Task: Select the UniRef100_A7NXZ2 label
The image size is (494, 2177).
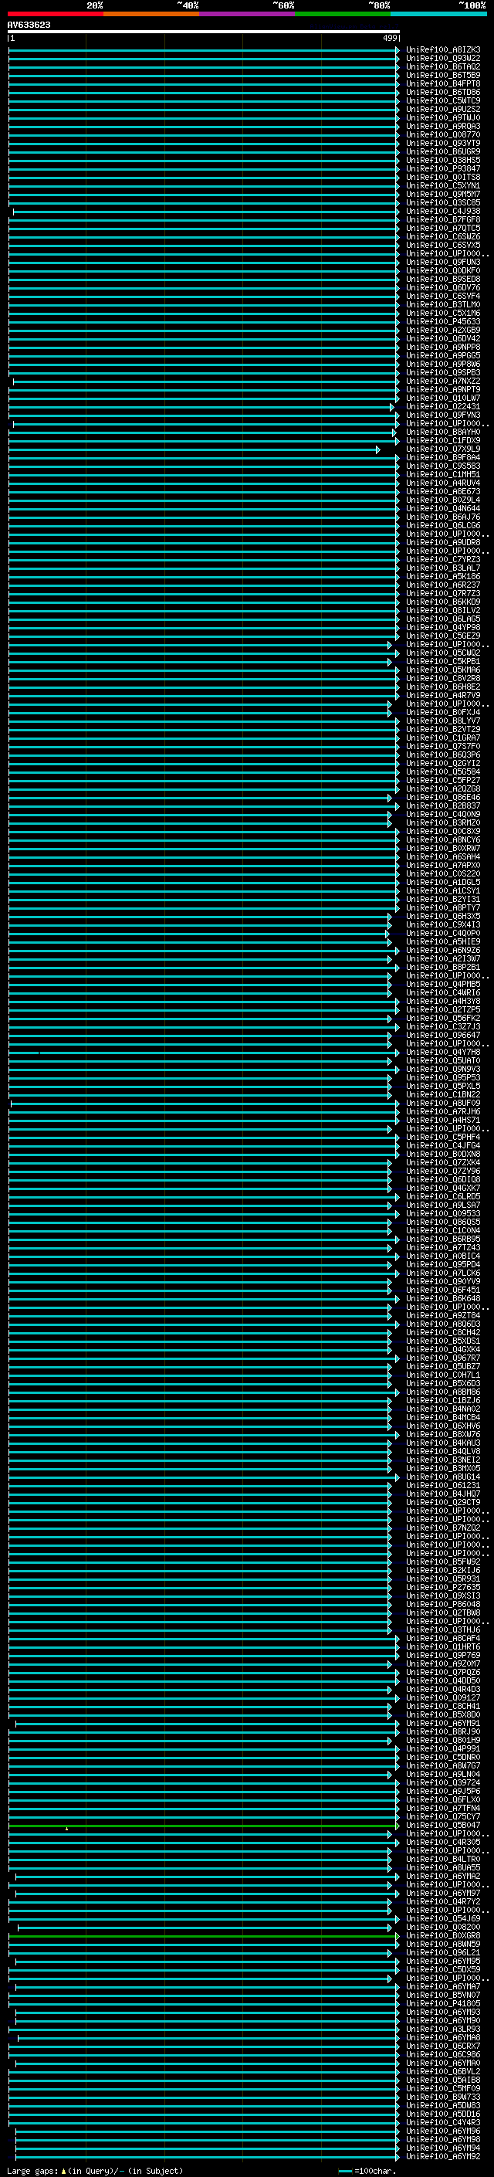Action: click(443, 381)
